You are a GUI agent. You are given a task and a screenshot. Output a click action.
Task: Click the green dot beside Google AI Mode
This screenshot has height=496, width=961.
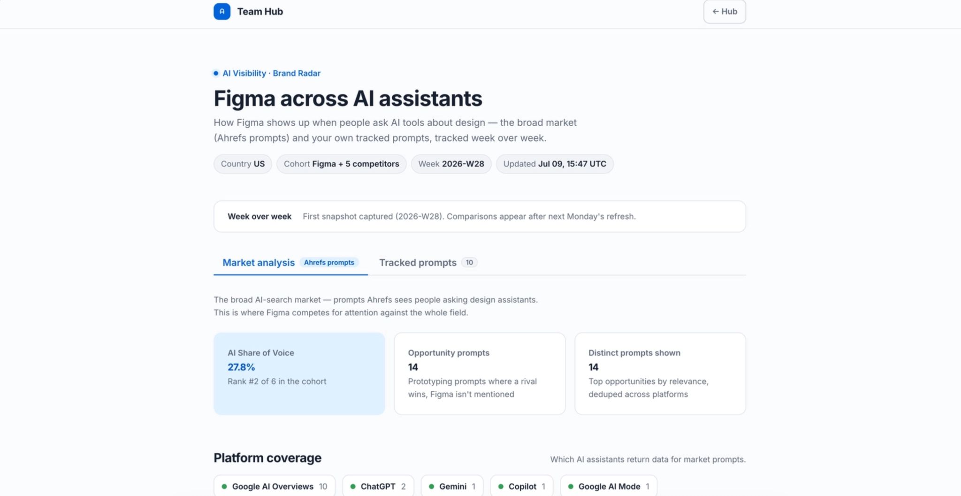(571, 487)
